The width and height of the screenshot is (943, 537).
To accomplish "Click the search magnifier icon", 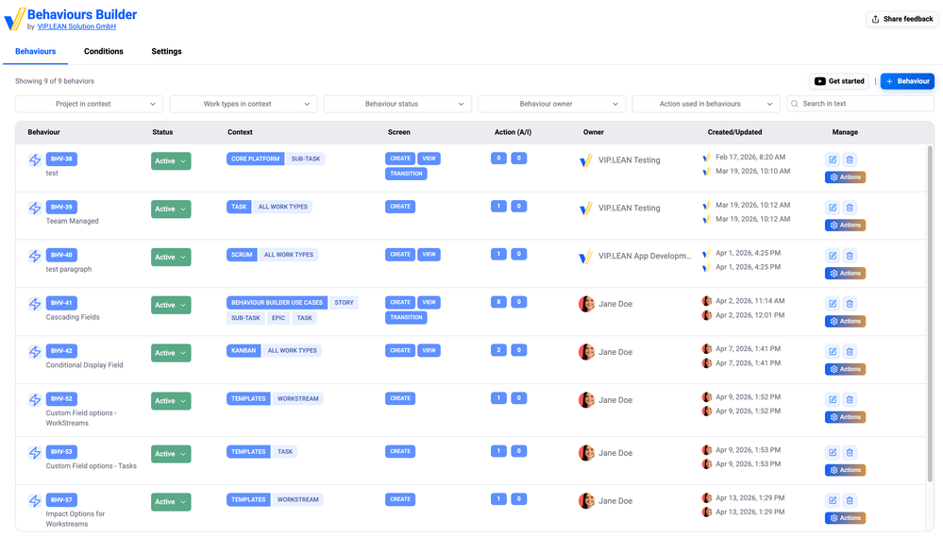I will 795,104.
